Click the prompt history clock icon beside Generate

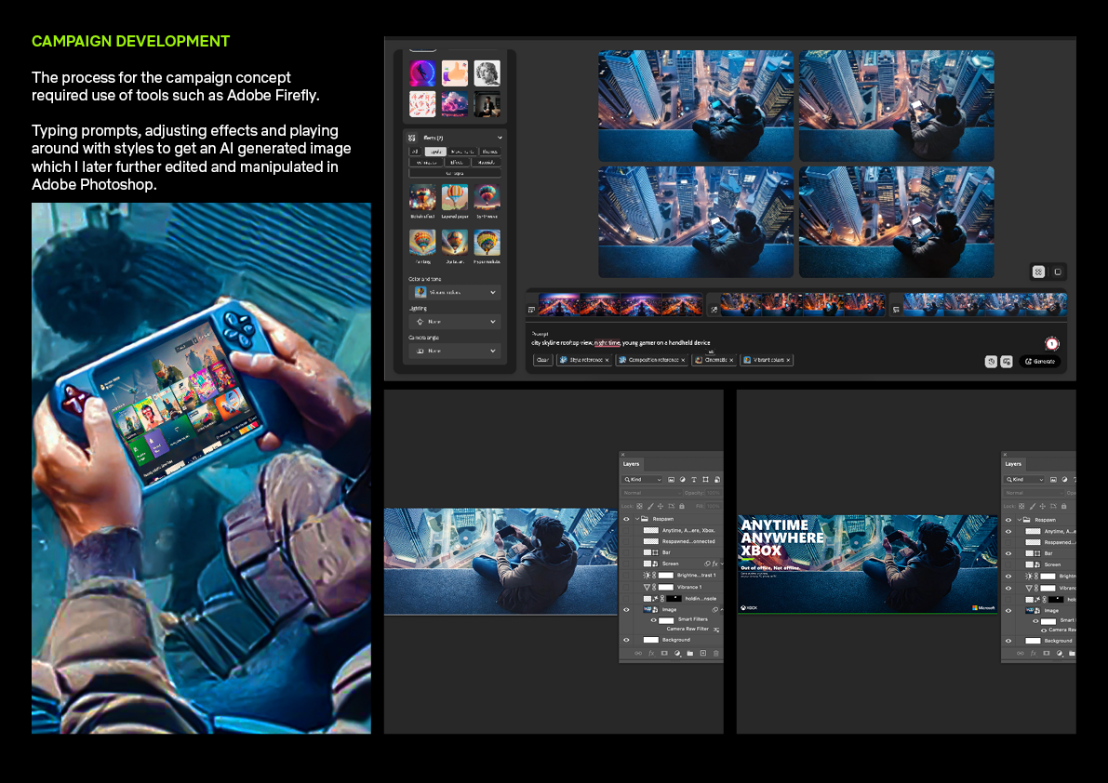pos(992,362)
